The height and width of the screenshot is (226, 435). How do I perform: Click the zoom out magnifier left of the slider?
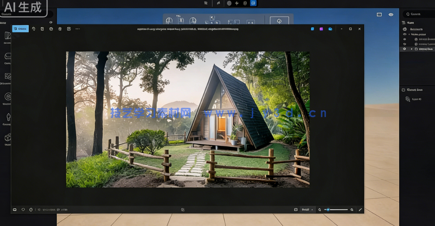(320, 210)
